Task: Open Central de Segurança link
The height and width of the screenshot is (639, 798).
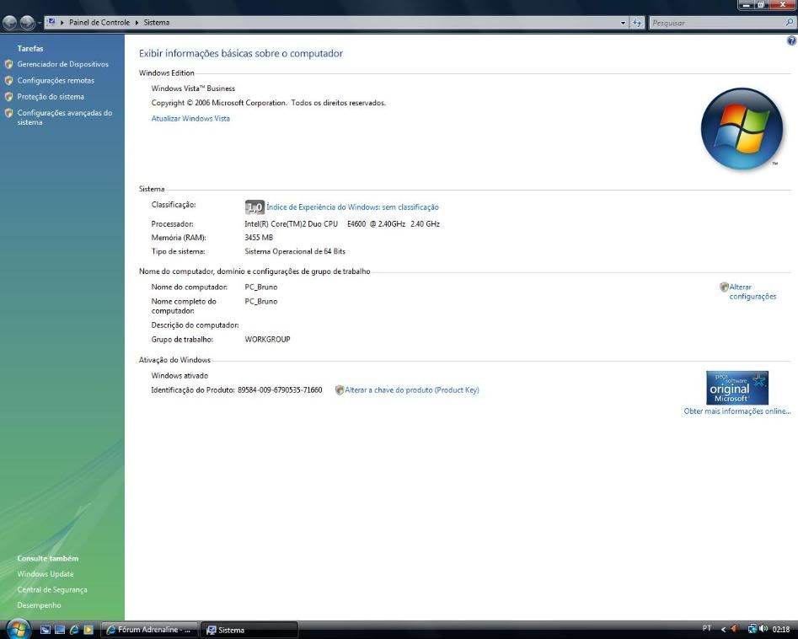Action: (52, 589)
